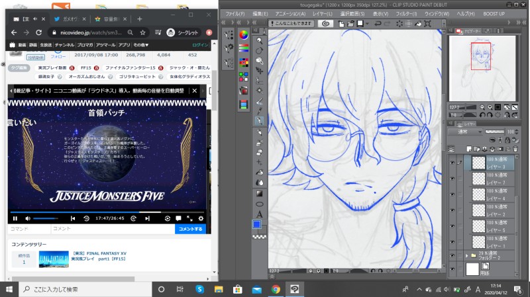Toggle visibility of フォルダー 2
This screenshot has width=530, height=297.
click(x=452, y=255)
